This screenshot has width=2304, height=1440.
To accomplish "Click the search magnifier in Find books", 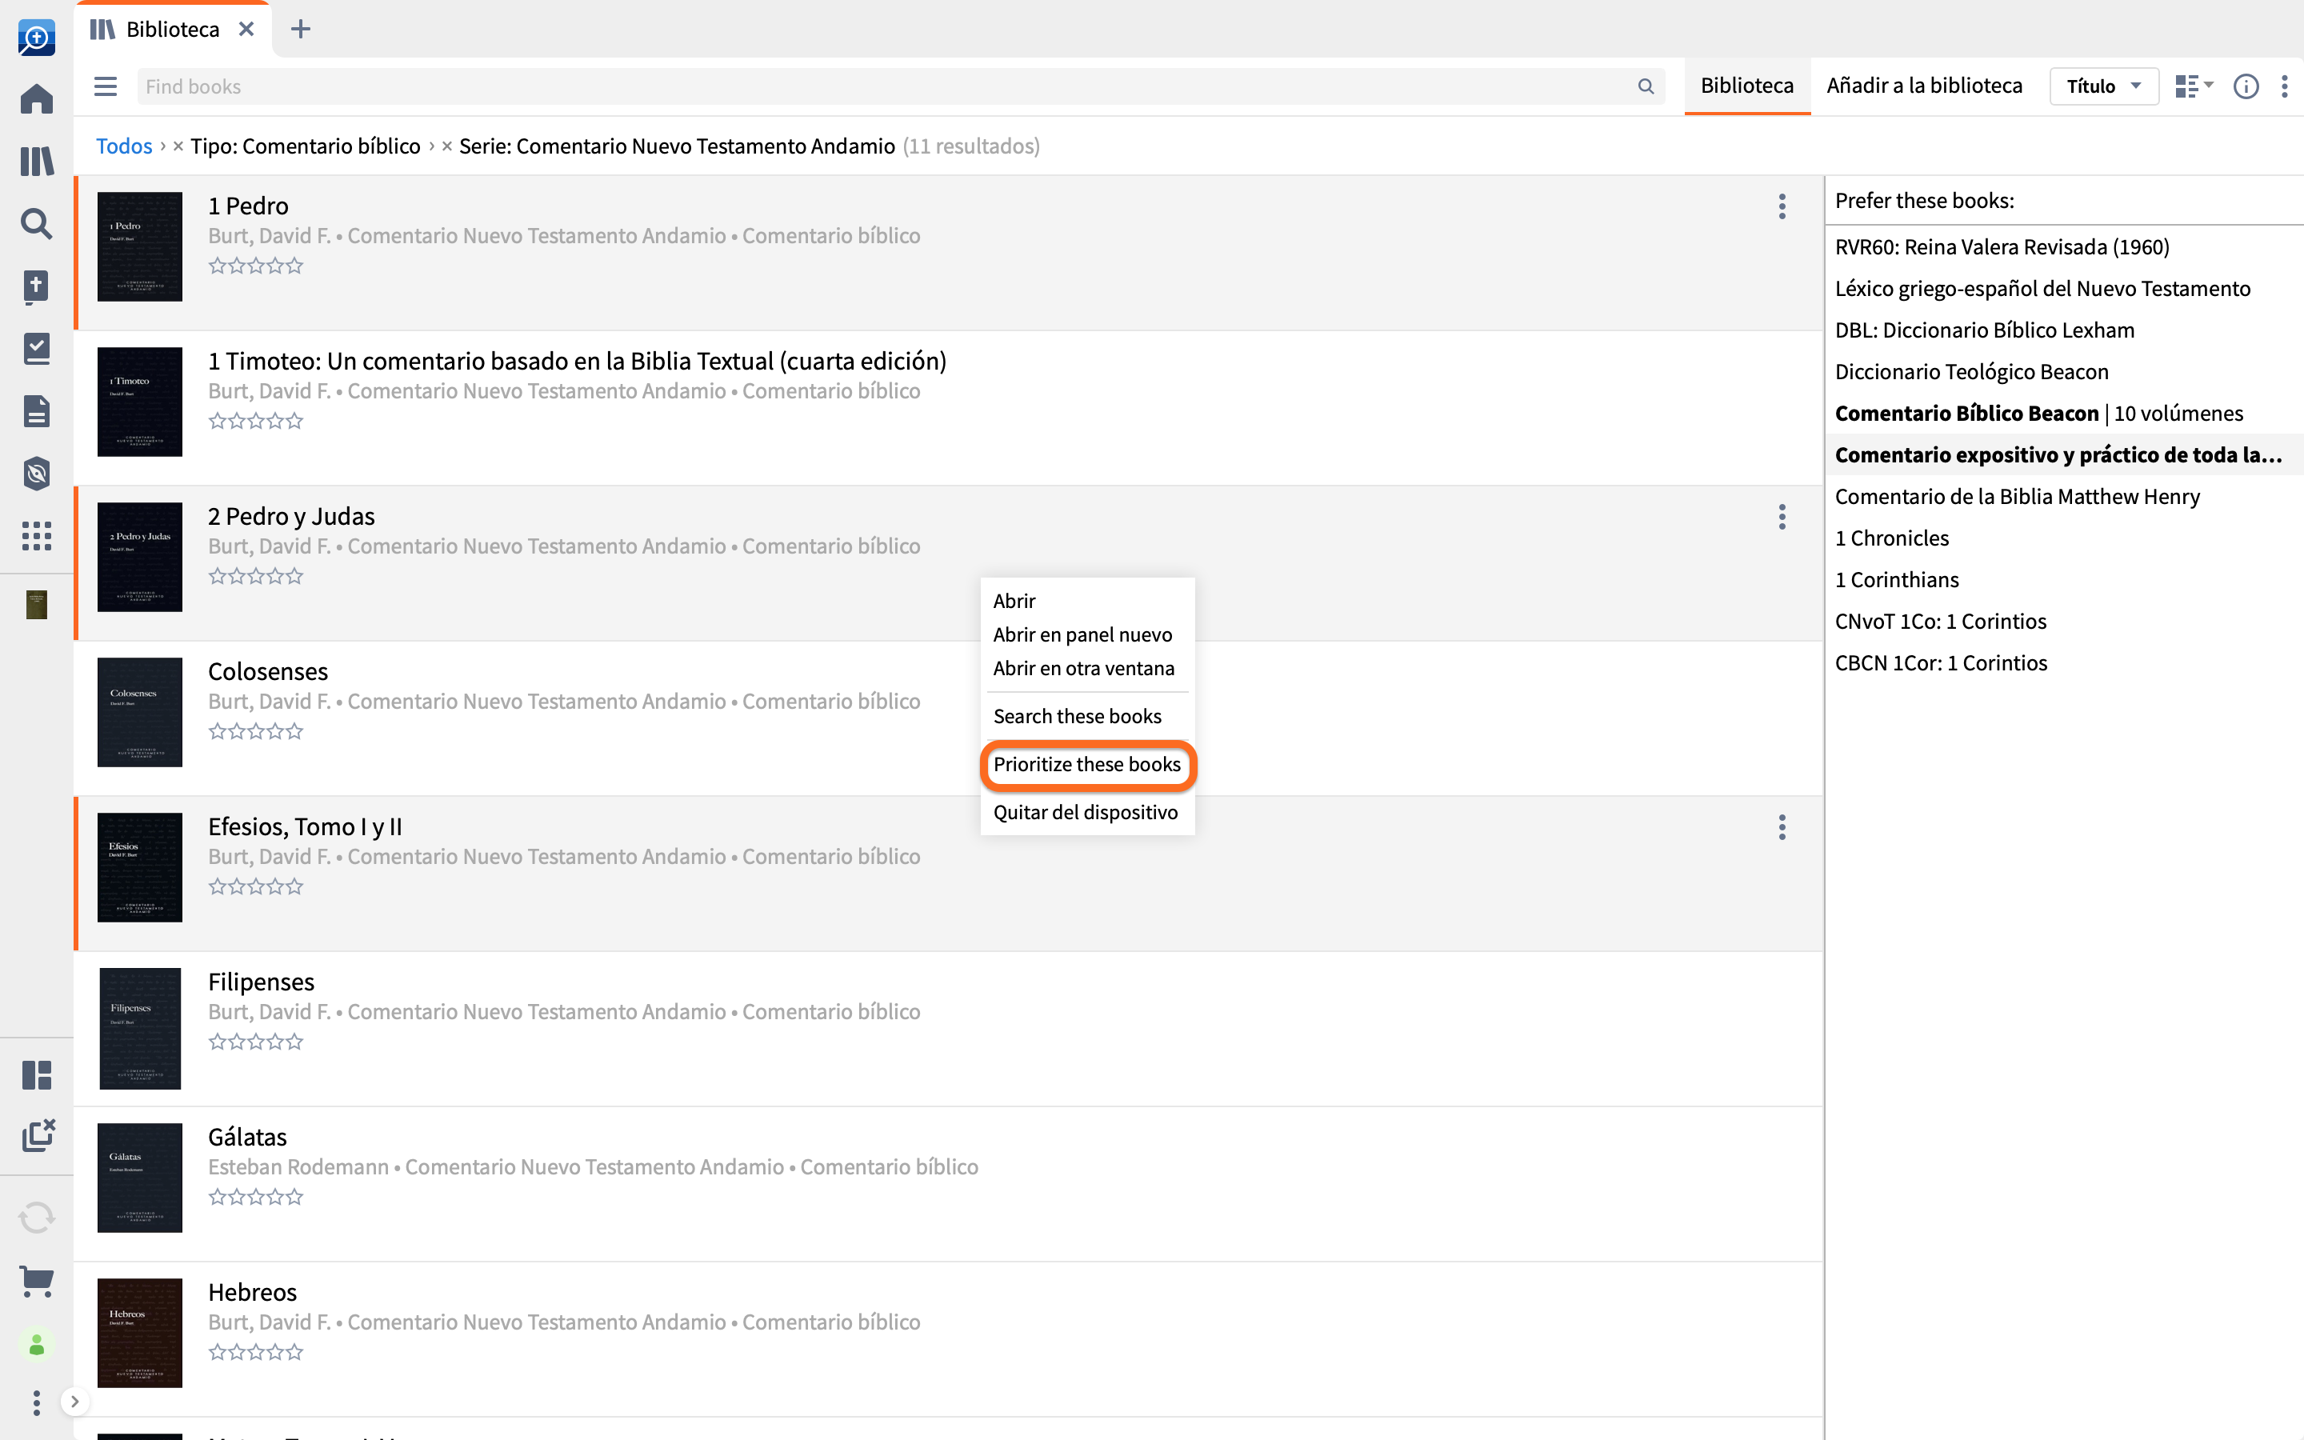I will click(1646, 86).
